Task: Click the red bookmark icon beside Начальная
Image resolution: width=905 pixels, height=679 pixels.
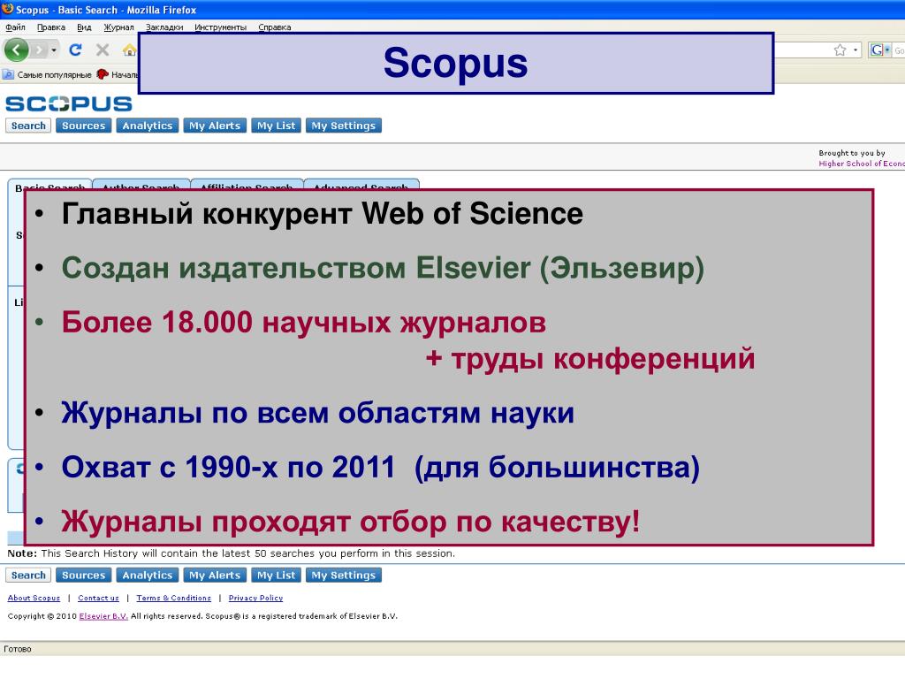Action: pyautogui.click(x=103, y=74)
